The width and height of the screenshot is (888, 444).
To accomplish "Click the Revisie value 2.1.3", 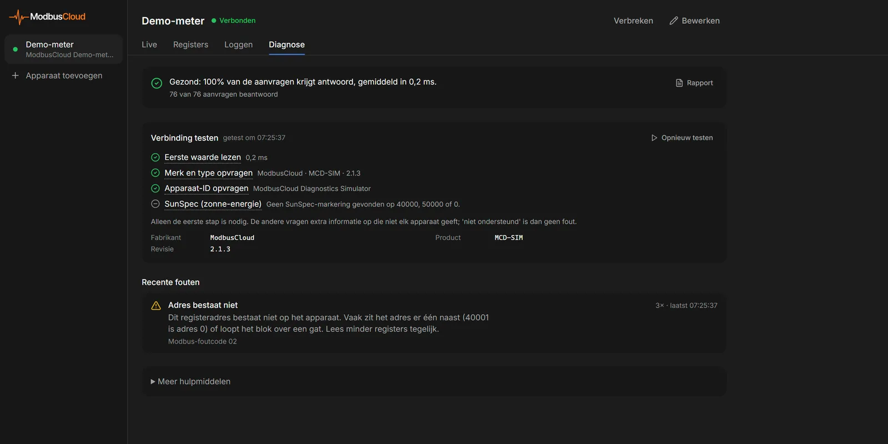I will click(x=220, y=249).
